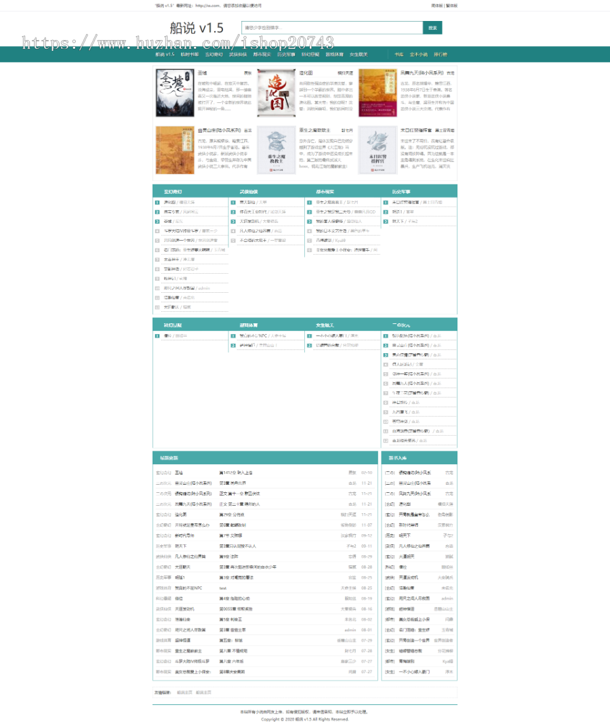The height and width of the screenshot is (726, 610).
Task: Click the 船说 v1.5 site logo
Action: coord(197,28)
